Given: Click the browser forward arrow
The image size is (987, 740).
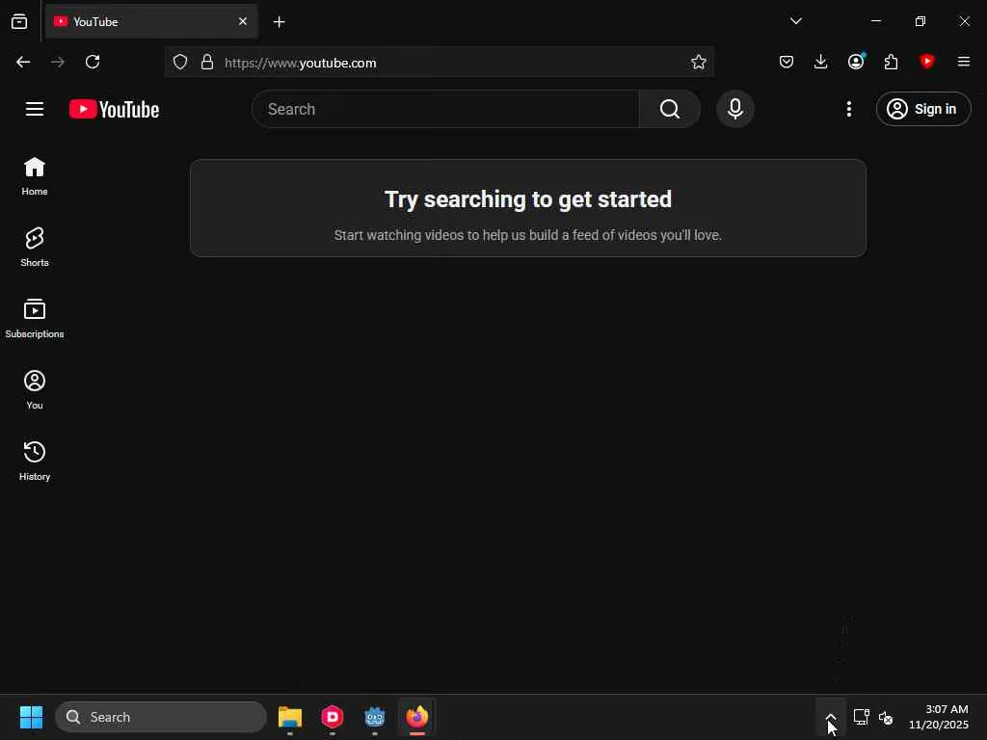Looking at the screenshot, I should pos(58,62).
